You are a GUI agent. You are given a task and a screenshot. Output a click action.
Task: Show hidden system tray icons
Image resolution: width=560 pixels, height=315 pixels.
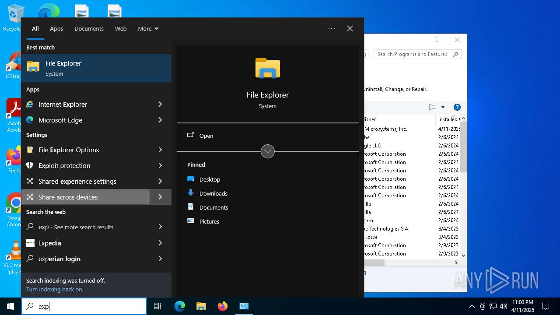click(472, 306)
